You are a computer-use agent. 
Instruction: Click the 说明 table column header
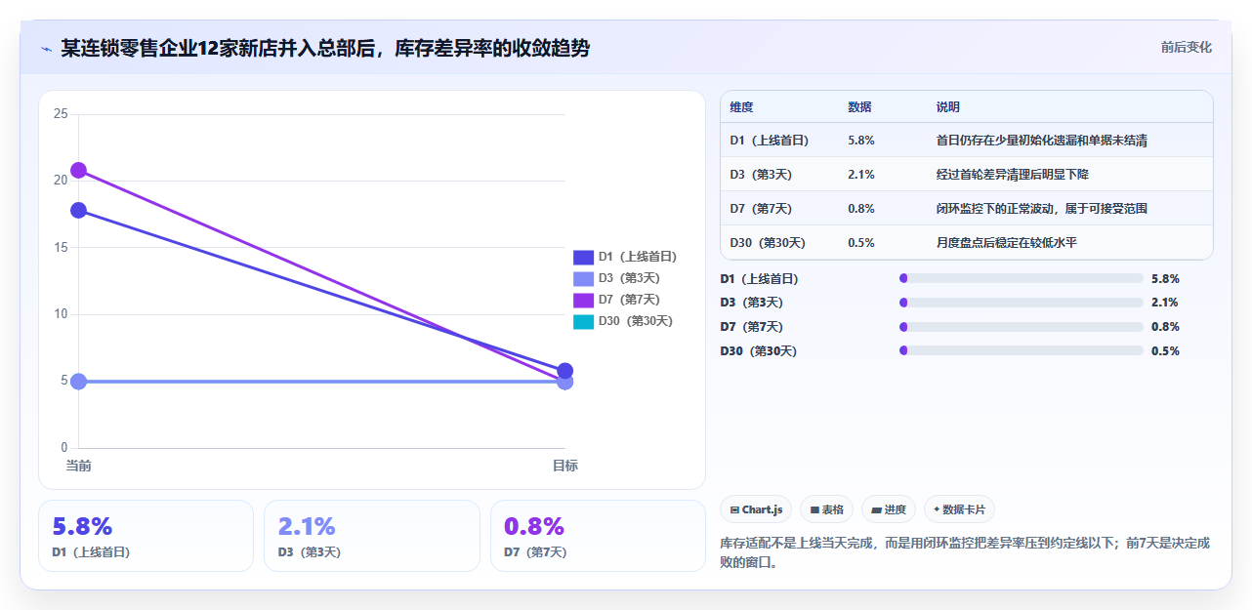pyautogui.click(x=947, y=106)
